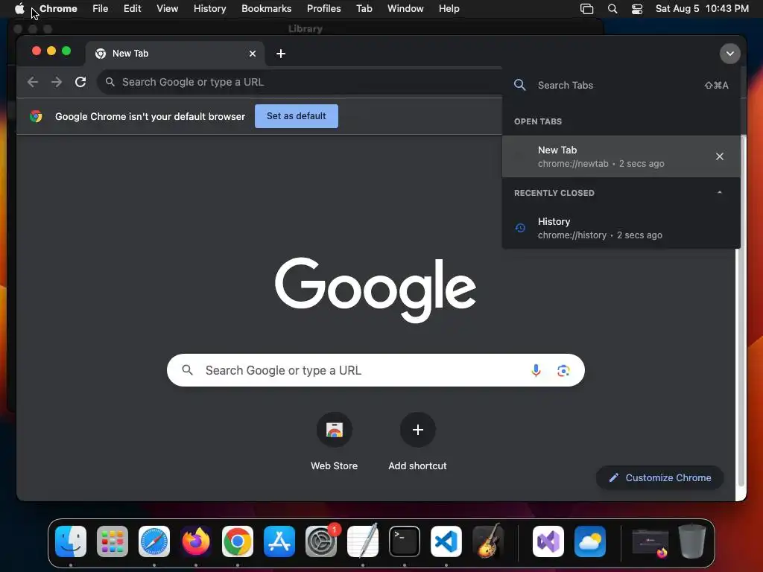Open the Chrome application menu

tap(58, 9)
